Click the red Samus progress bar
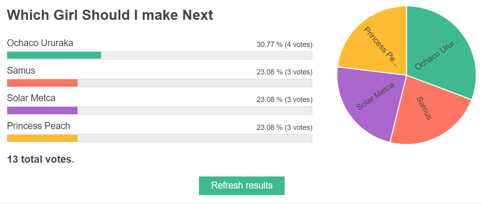The width and height of the screenshot is (482, 204). [x=42, y=83]
